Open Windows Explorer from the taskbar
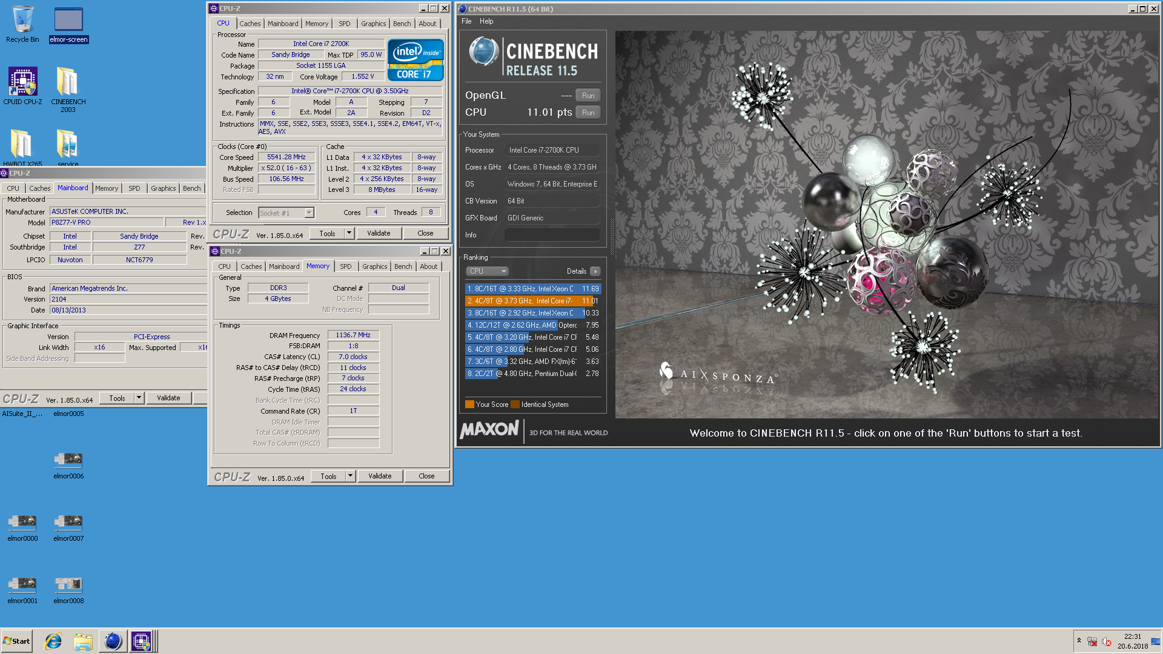The height and width of the screenshot is (654, 1163). tap(82, 641)
